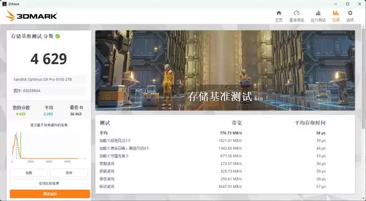Click the average score 2 292 value

click(x=48, y=114)
